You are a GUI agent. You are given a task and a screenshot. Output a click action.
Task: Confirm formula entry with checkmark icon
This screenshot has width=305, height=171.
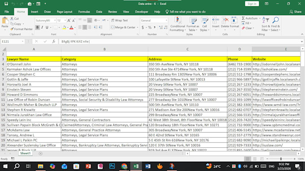45,42
